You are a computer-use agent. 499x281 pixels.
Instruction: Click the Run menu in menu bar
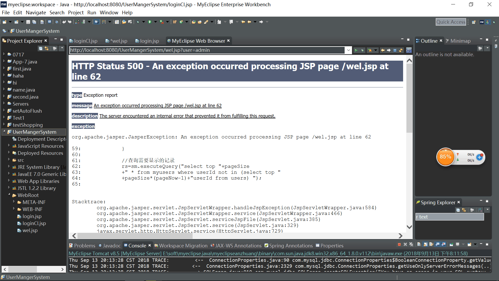91,12
